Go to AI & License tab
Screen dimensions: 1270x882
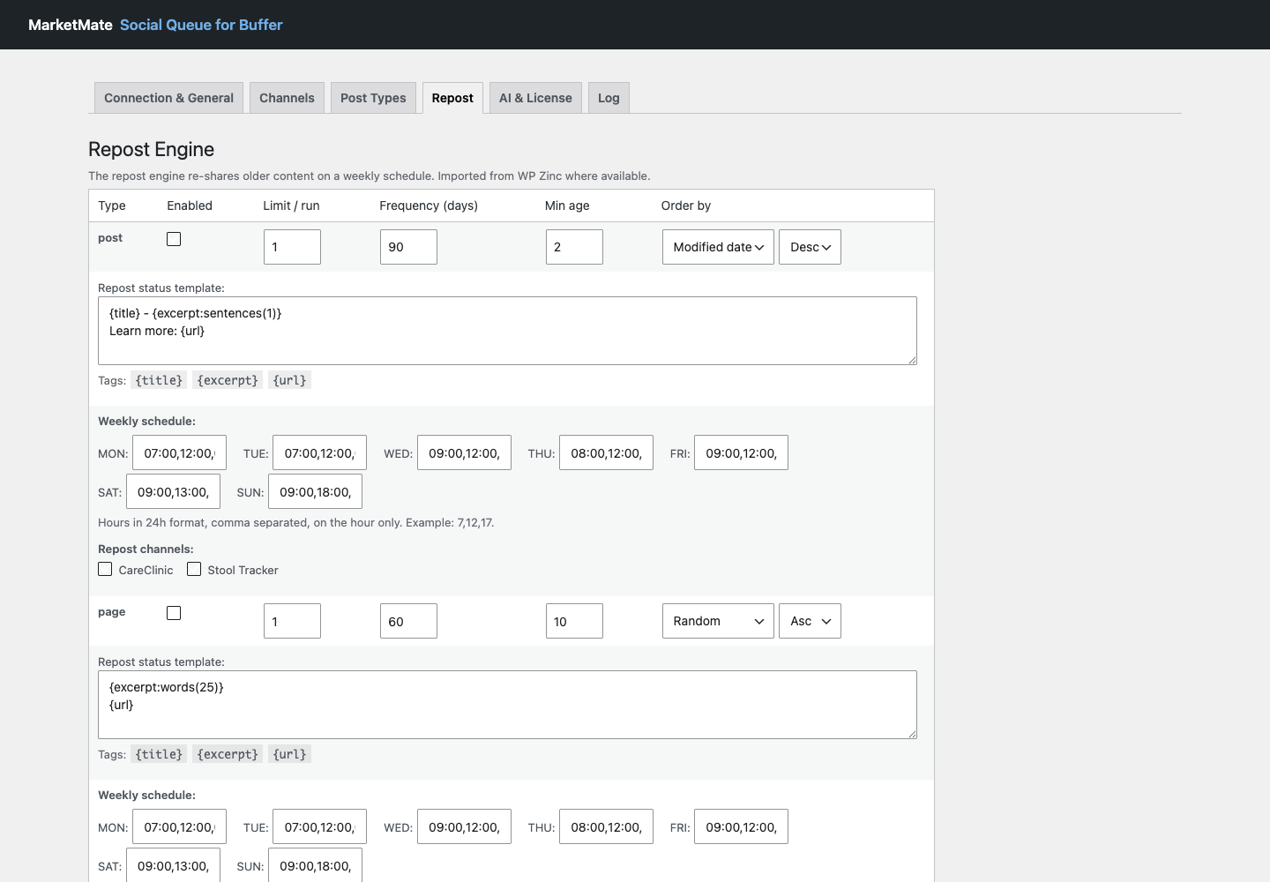tap(535, 98)
